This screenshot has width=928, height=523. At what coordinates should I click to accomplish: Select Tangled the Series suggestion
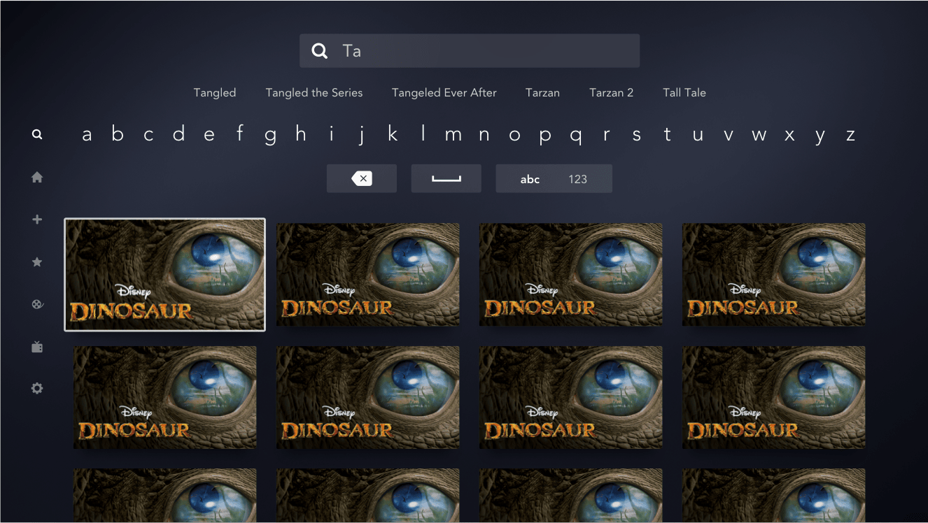(x=314, y=93)
